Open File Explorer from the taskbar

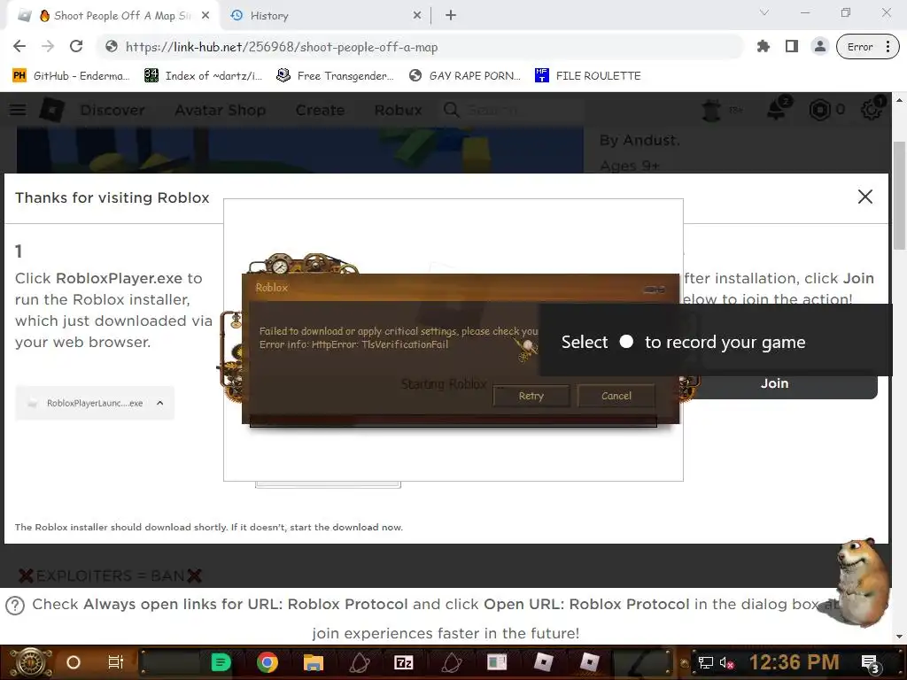point(313,662)
